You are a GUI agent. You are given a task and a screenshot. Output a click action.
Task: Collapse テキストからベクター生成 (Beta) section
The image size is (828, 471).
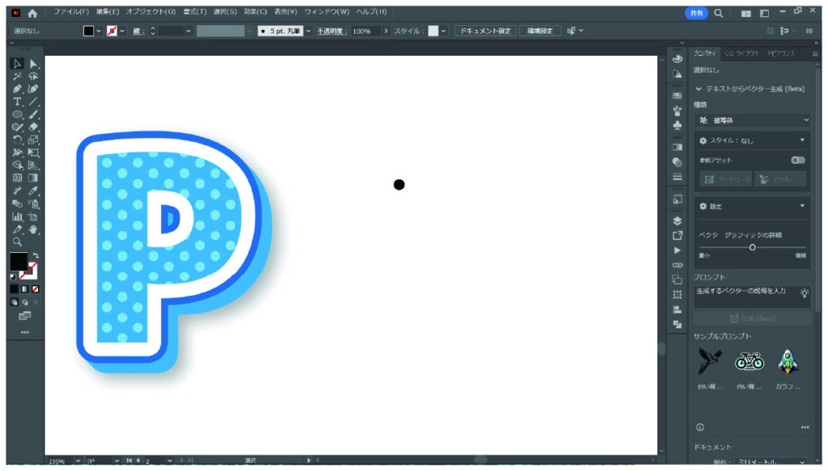[699, 89]
